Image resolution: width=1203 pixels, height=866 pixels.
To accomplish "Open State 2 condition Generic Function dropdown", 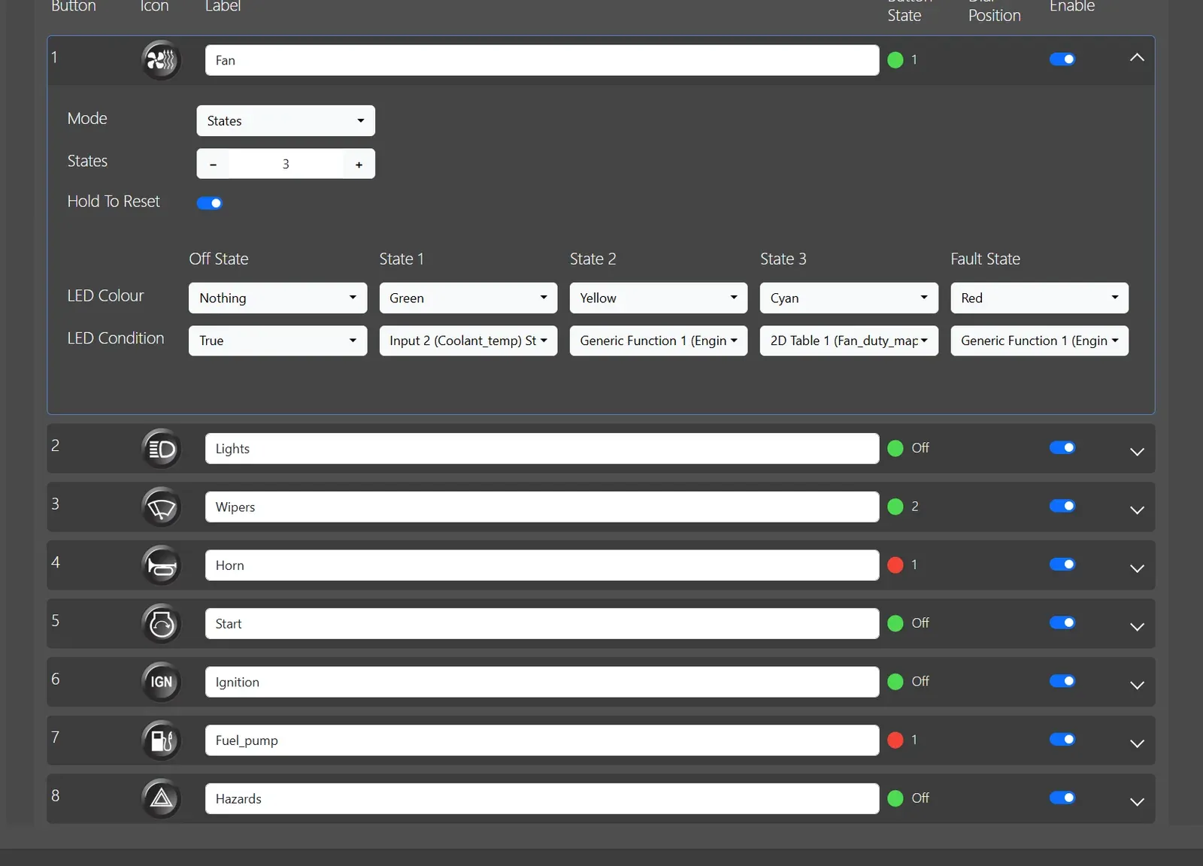I will point(659,341).
